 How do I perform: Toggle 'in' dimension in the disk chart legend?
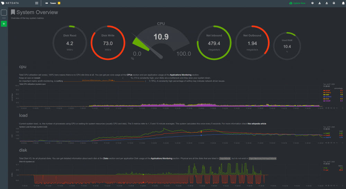tap(325, 168)
